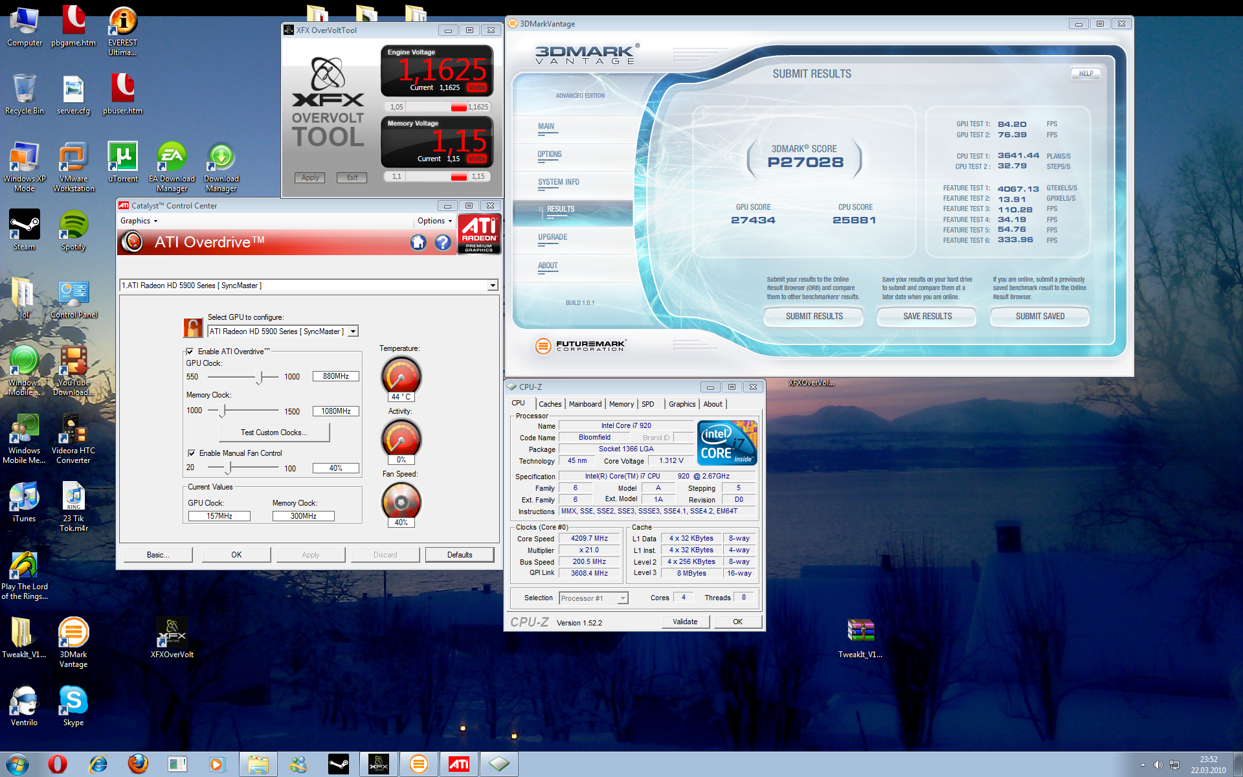Image resolution: width=1243 pixels, height=777 pixels.
Task: Click the help question mark icon in Catalyst
Action: coord(443,242)
